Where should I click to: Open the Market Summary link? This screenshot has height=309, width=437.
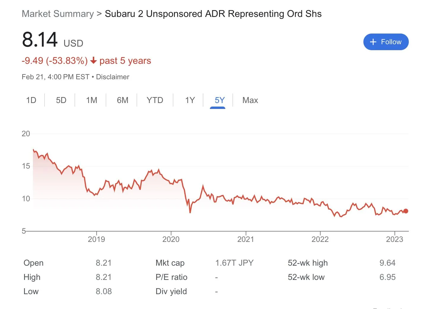(x=58, y=14)
